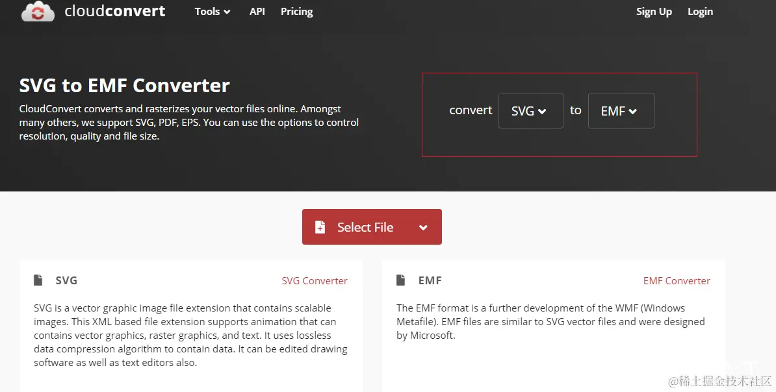Click the EMF format description paragraph
Screen dimensions: 776x392
click(550, 322)
